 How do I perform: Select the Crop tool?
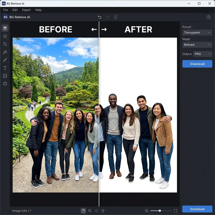[x=5, y=44]
